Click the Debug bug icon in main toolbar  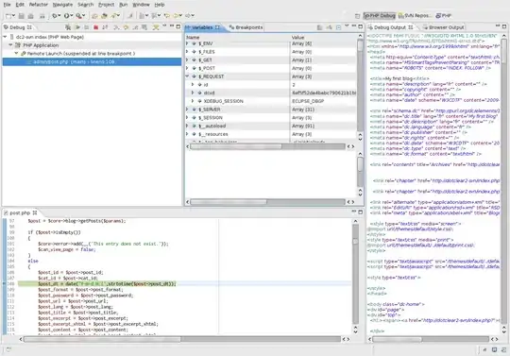point(55,16)
